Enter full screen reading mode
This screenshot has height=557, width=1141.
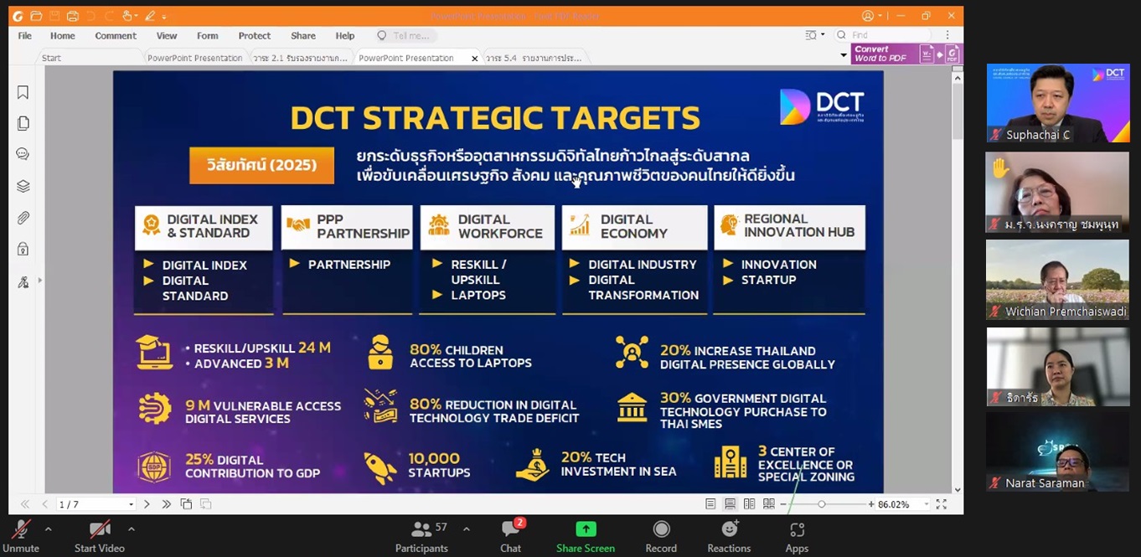point(942,504)
